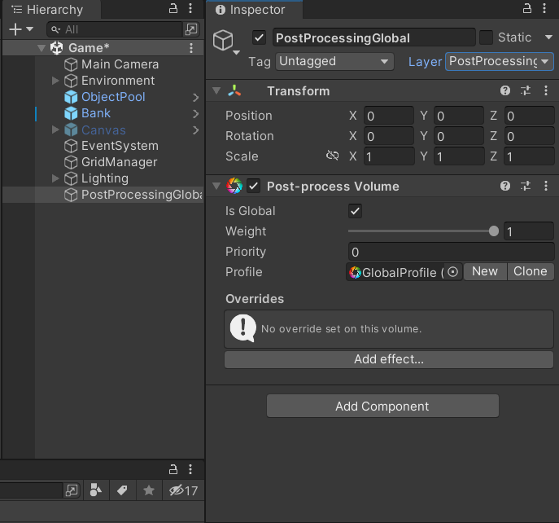The image size is (559, 523).
Task: Click the Priority value field
Action: [451, 252]
